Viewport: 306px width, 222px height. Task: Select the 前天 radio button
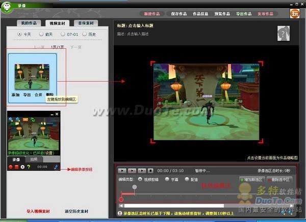click(41, 34)
